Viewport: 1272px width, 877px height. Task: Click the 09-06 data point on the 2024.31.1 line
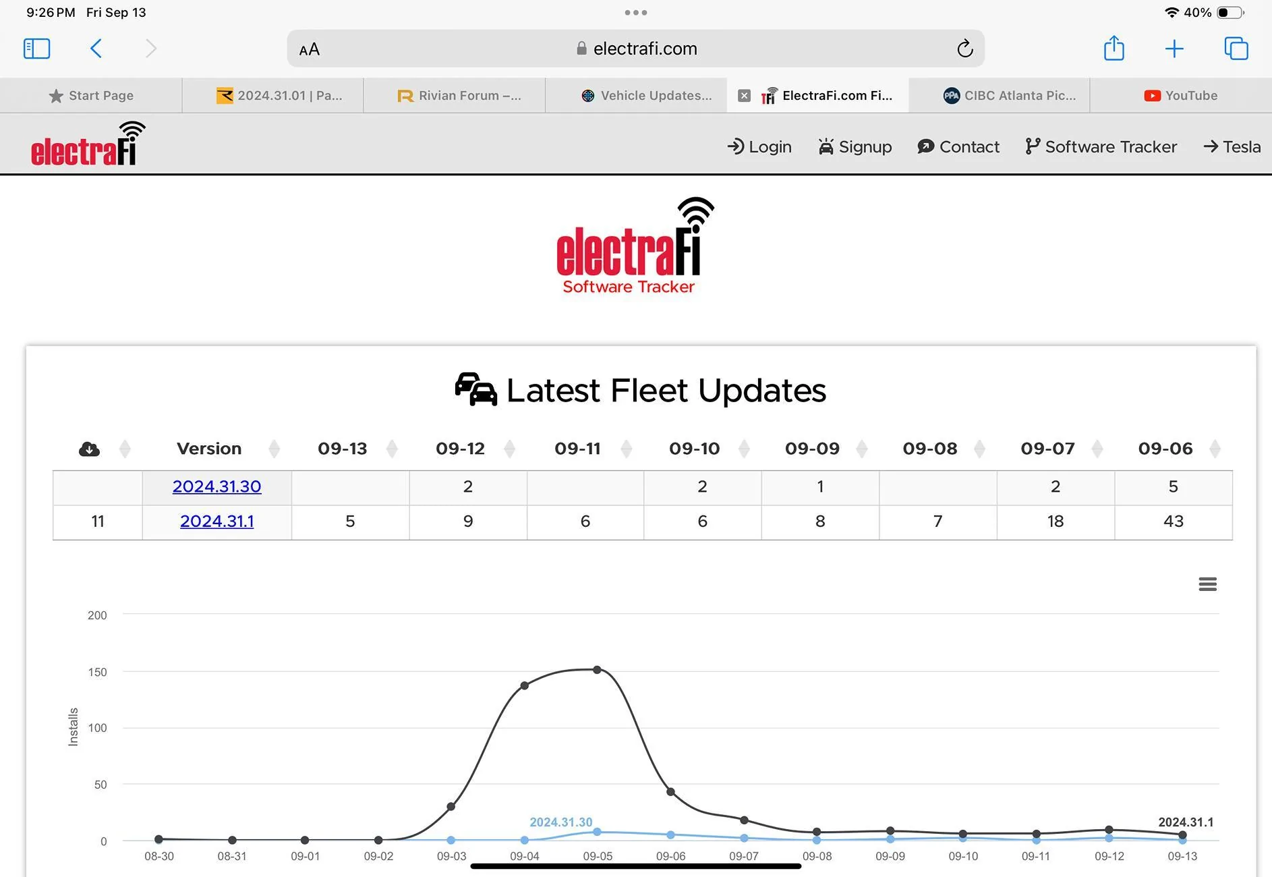coord(670,792)
